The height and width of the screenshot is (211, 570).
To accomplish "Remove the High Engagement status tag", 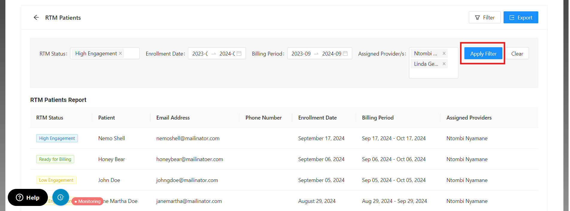I will click(x=120, y=53).
